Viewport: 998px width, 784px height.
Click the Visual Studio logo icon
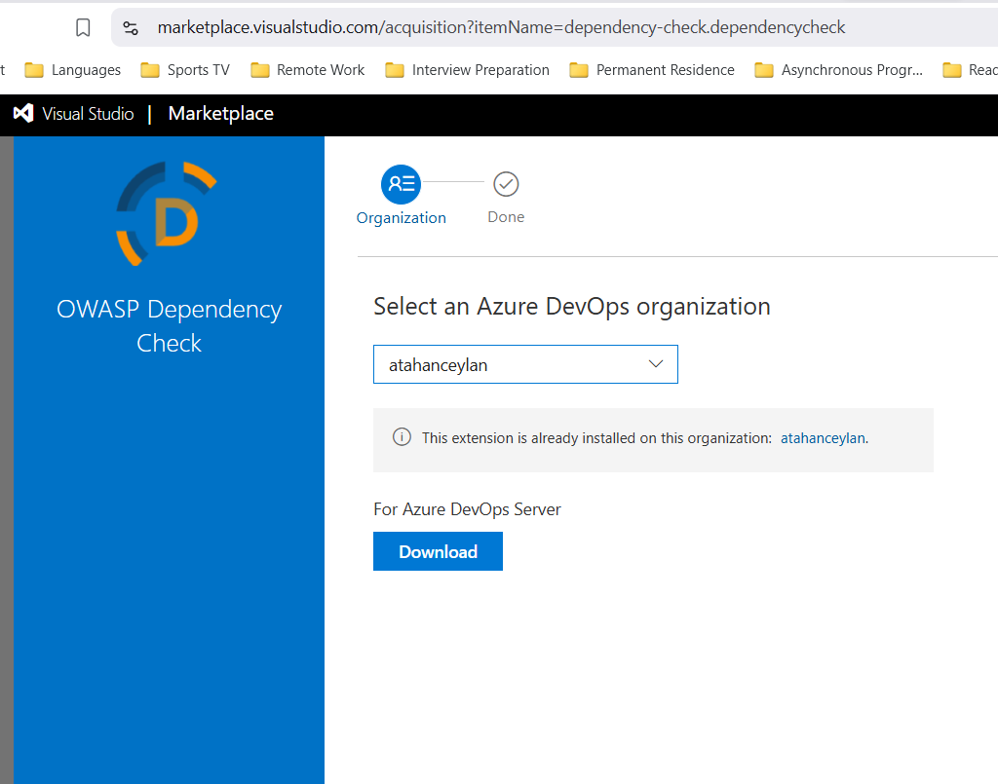[23, 113]
